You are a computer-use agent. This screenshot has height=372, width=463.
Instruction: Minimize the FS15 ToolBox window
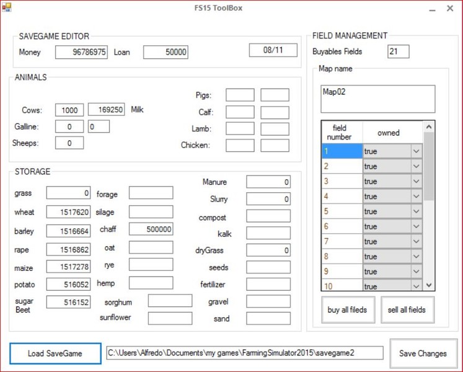(432, 9)
